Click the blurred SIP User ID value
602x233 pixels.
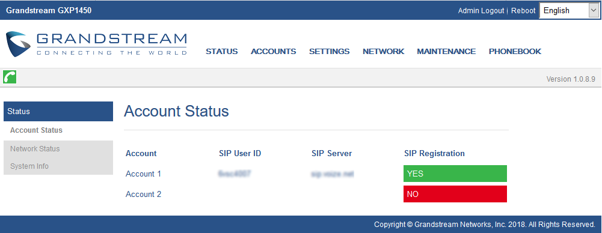click(234, 174)
